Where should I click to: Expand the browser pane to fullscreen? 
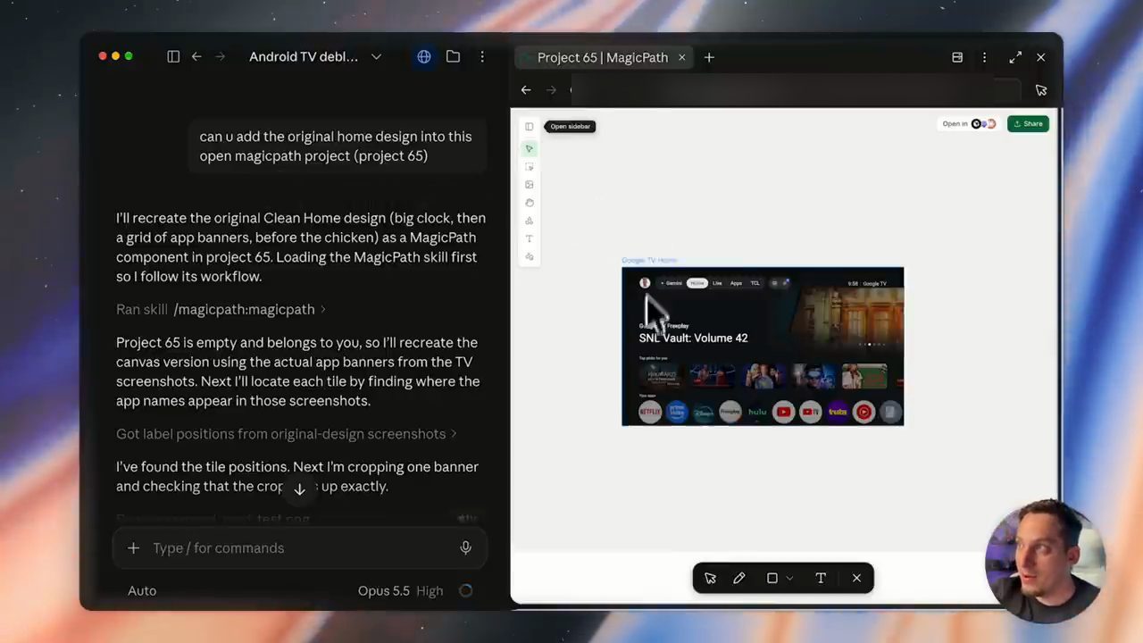click(1015, 57)
